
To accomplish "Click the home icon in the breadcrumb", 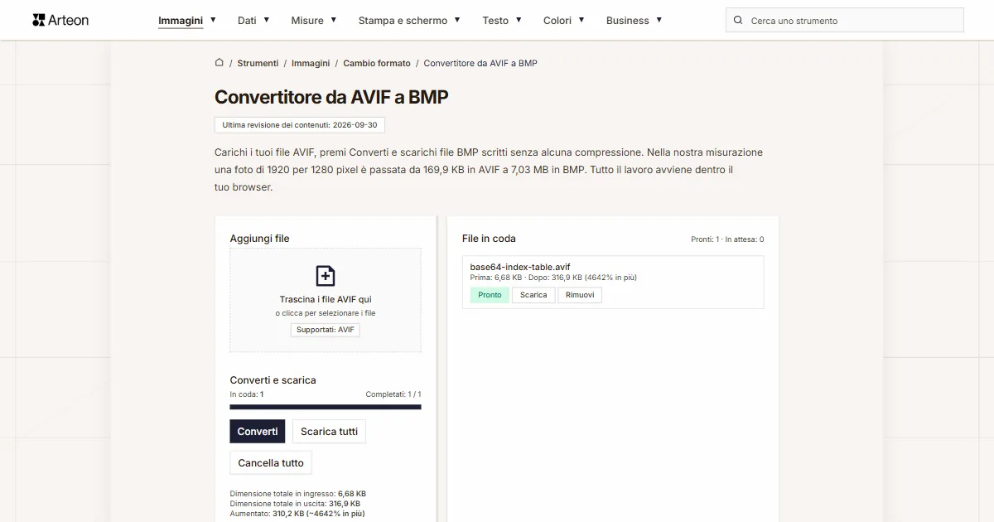I will point(220,62).
